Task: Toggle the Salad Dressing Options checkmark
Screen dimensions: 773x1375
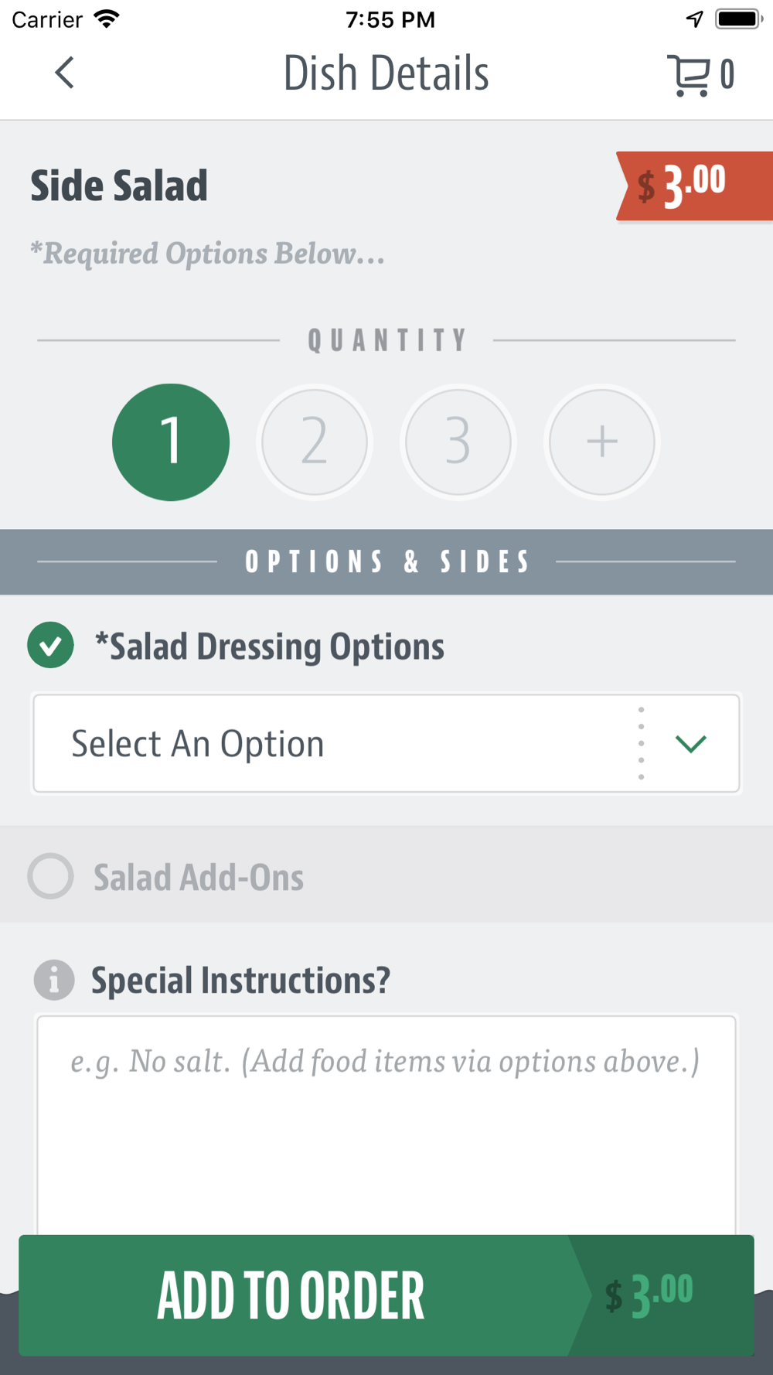Action: pos(51,646)
